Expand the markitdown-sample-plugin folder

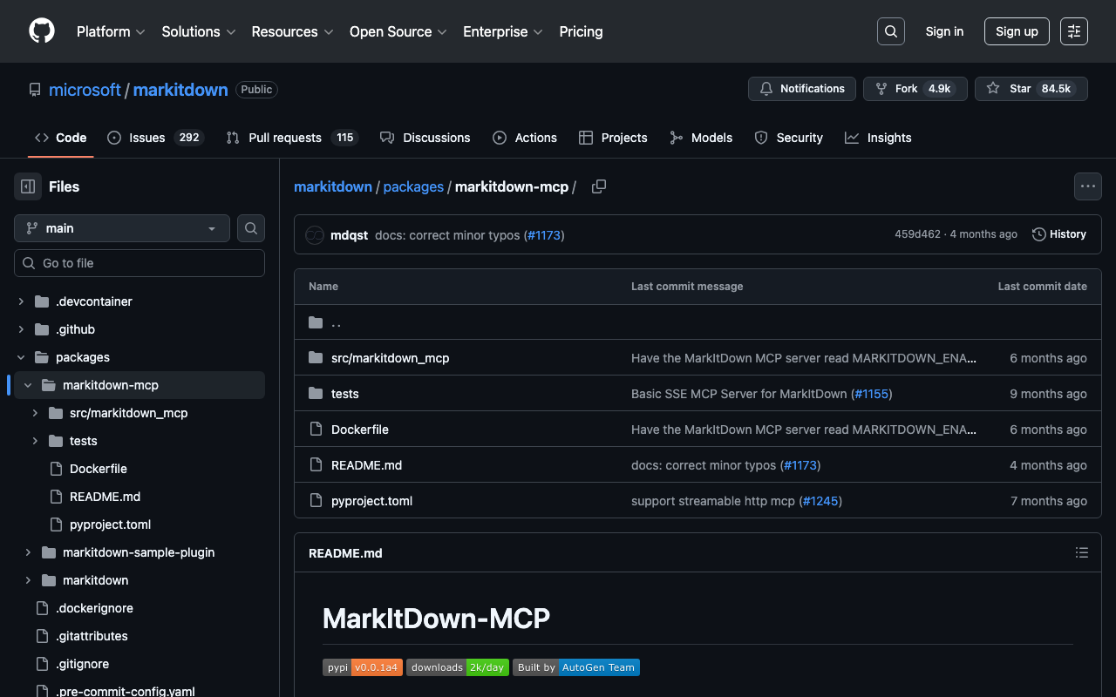click(x=28, y=552)
